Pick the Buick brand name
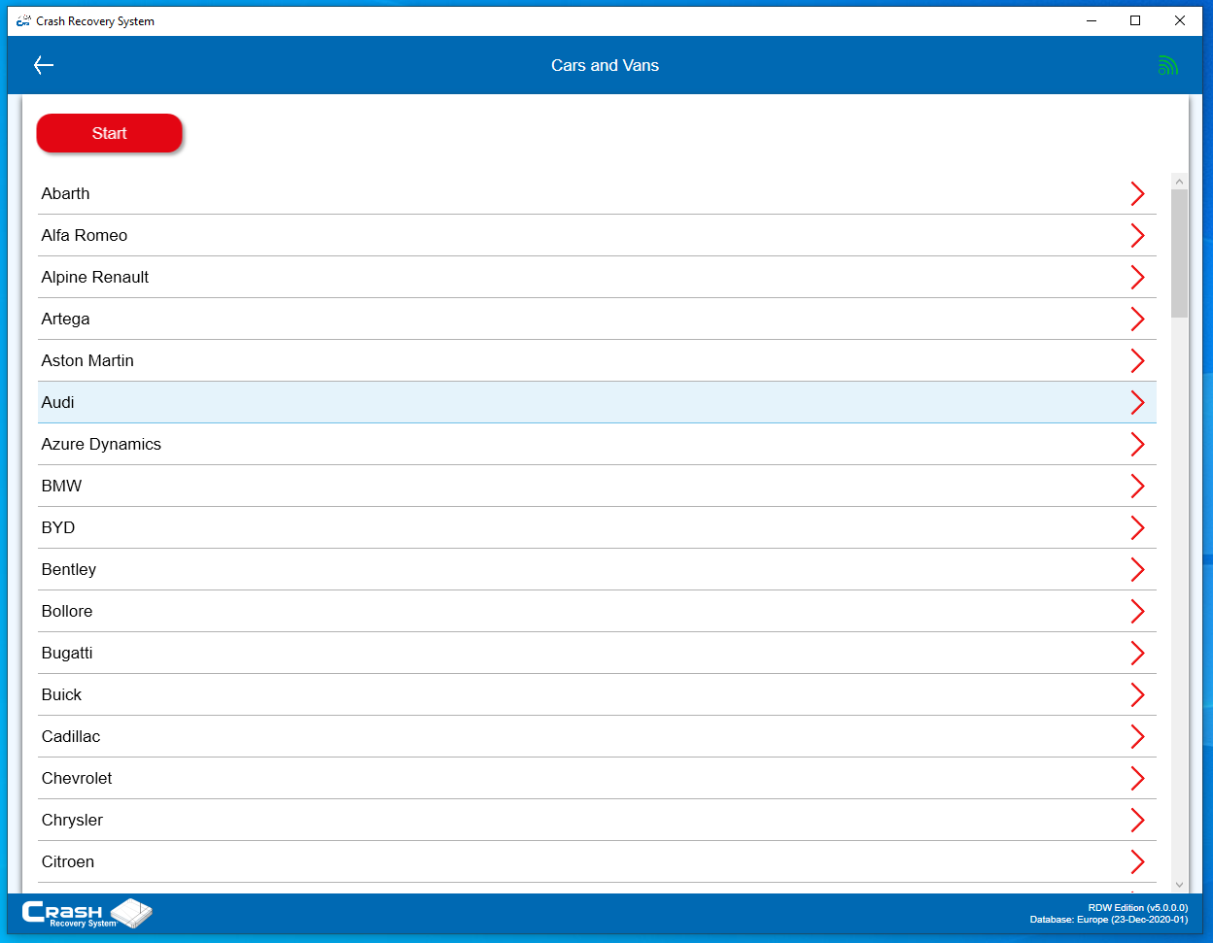Viewport: 1213px width, 943px height. pyautogui.click(x=61, y=694)
